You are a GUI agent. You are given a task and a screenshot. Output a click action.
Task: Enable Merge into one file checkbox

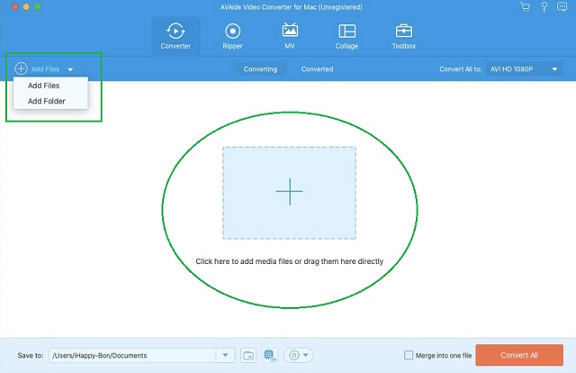pyautogui.click(x=409, y=355)
